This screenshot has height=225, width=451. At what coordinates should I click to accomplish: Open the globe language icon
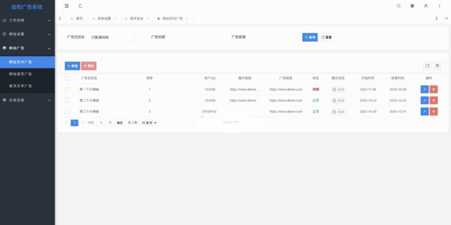pos(412,6)
